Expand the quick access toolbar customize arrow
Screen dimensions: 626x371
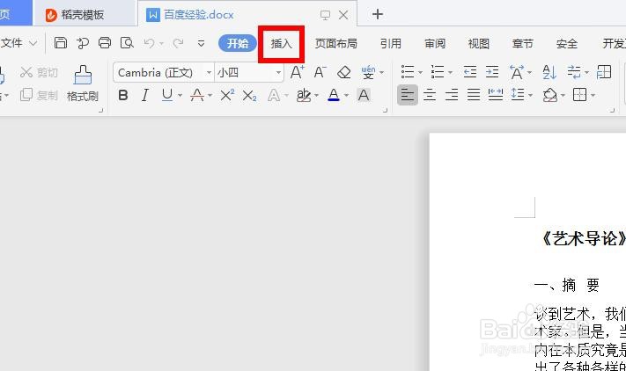(x=202, y=43)
